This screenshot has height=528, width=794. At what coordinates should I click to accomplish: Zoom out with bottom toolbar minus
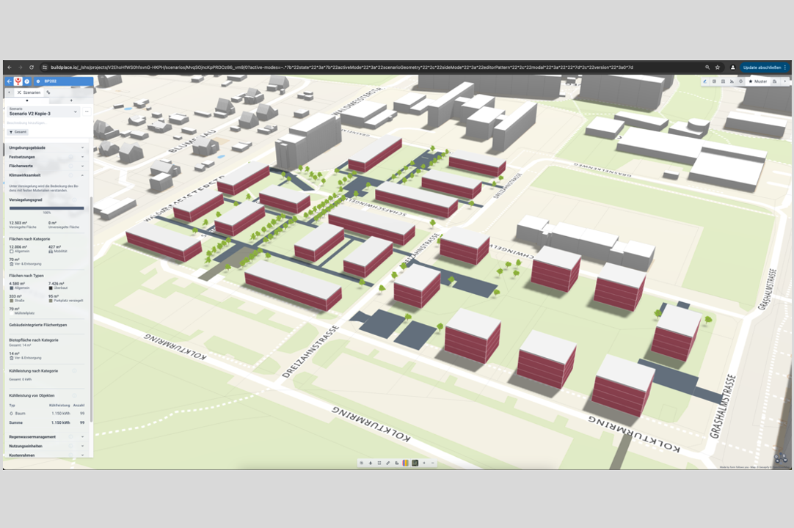click(x=433, y=463)
